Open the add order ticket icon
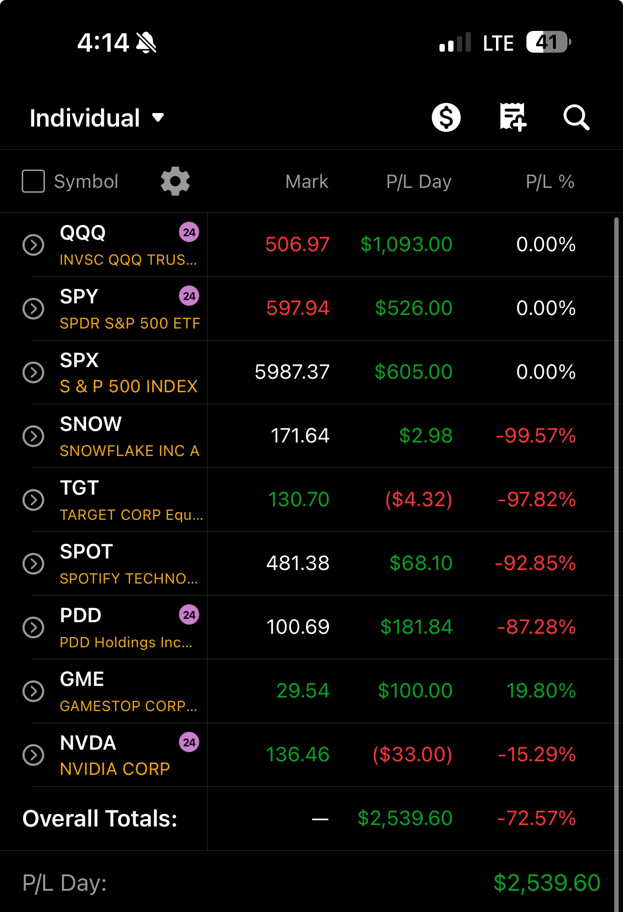The height and width of the screenshot is (912, 623). (512, 117)
